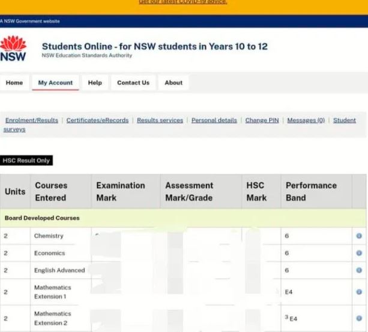Switch to the About tab

(173, 83)
